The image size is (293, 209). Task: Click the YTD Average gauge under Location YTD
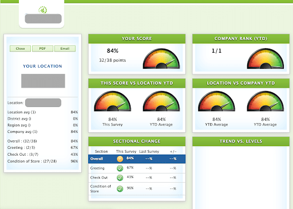(161, 101)
